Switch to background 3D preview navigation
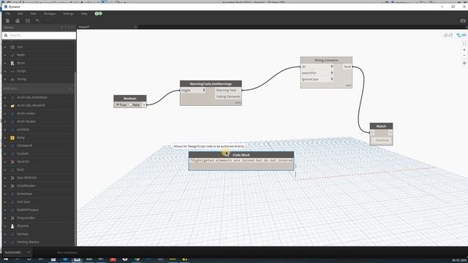468x263 pixels. (x=448, y=35)
